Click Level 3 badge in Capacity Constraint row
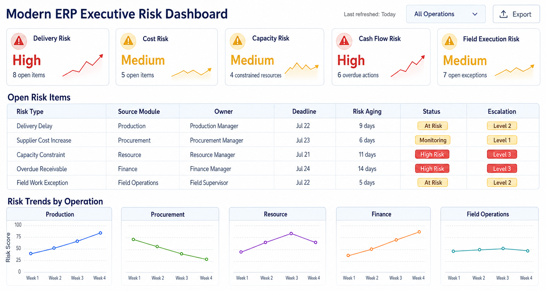The height and width of the screenshot is (291, 546). coord(502,154)
